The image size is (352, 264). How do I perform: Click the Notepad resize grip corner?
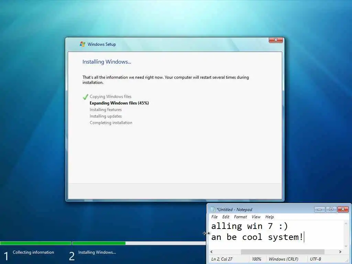(x=347, y=261)
